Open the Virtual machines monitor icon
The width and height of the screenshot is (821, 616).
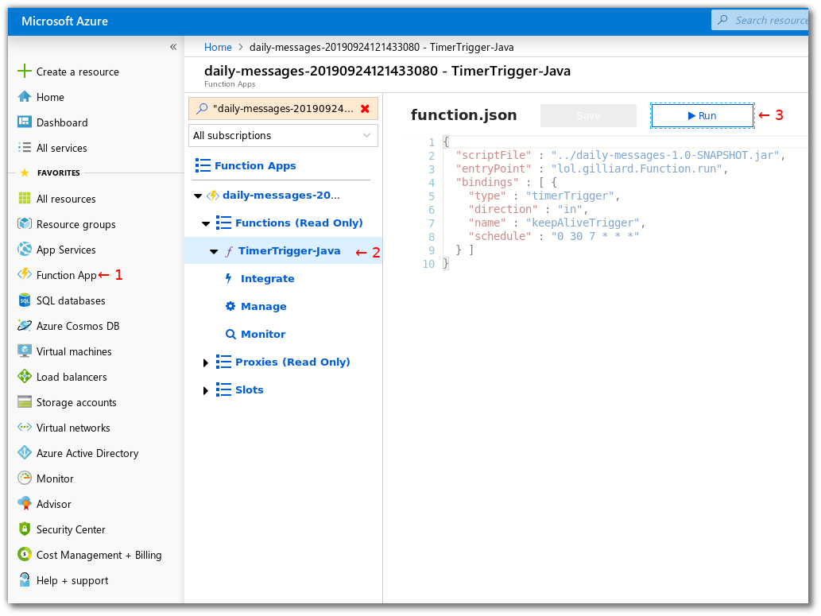click(x=24, y=351)
